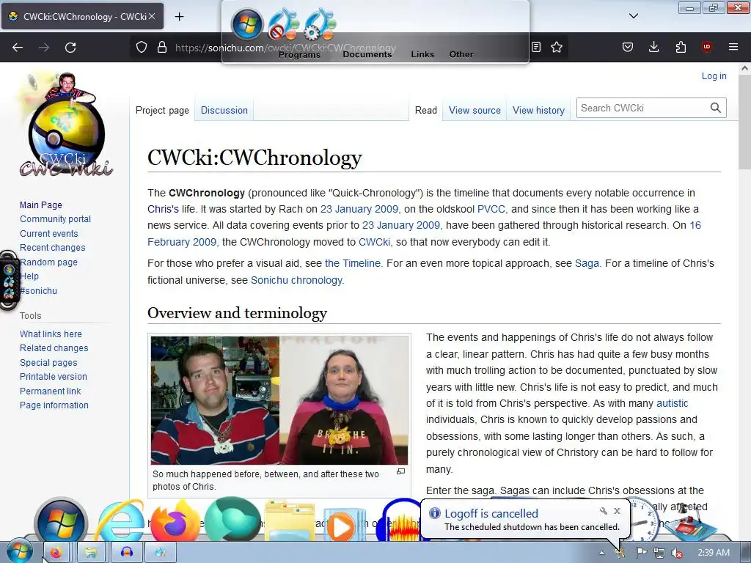751x563 pixels.
Task: Open the Programs tab in top dock panel
Action: 299,54
